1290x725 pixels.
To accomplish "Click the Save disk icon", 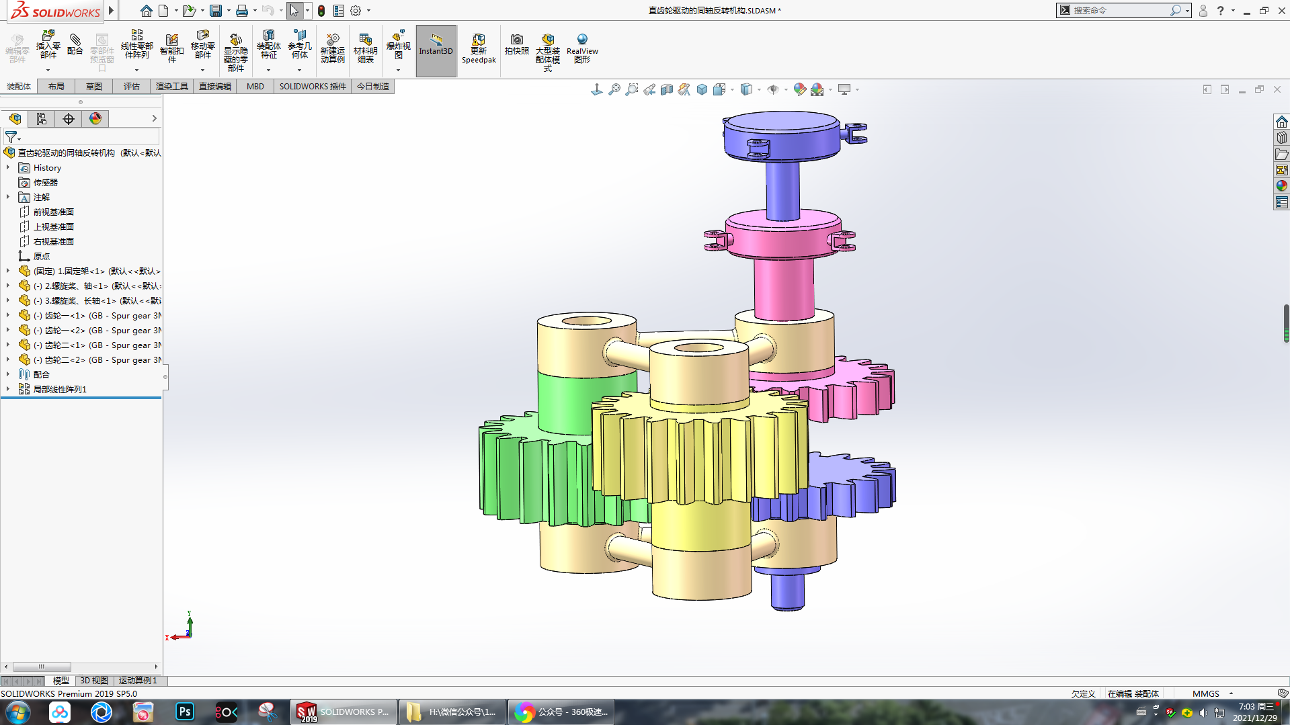I will coord(216,11).
